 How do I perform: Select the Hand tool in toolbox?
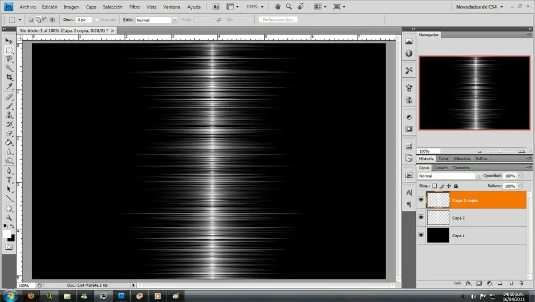click(9, 208)
